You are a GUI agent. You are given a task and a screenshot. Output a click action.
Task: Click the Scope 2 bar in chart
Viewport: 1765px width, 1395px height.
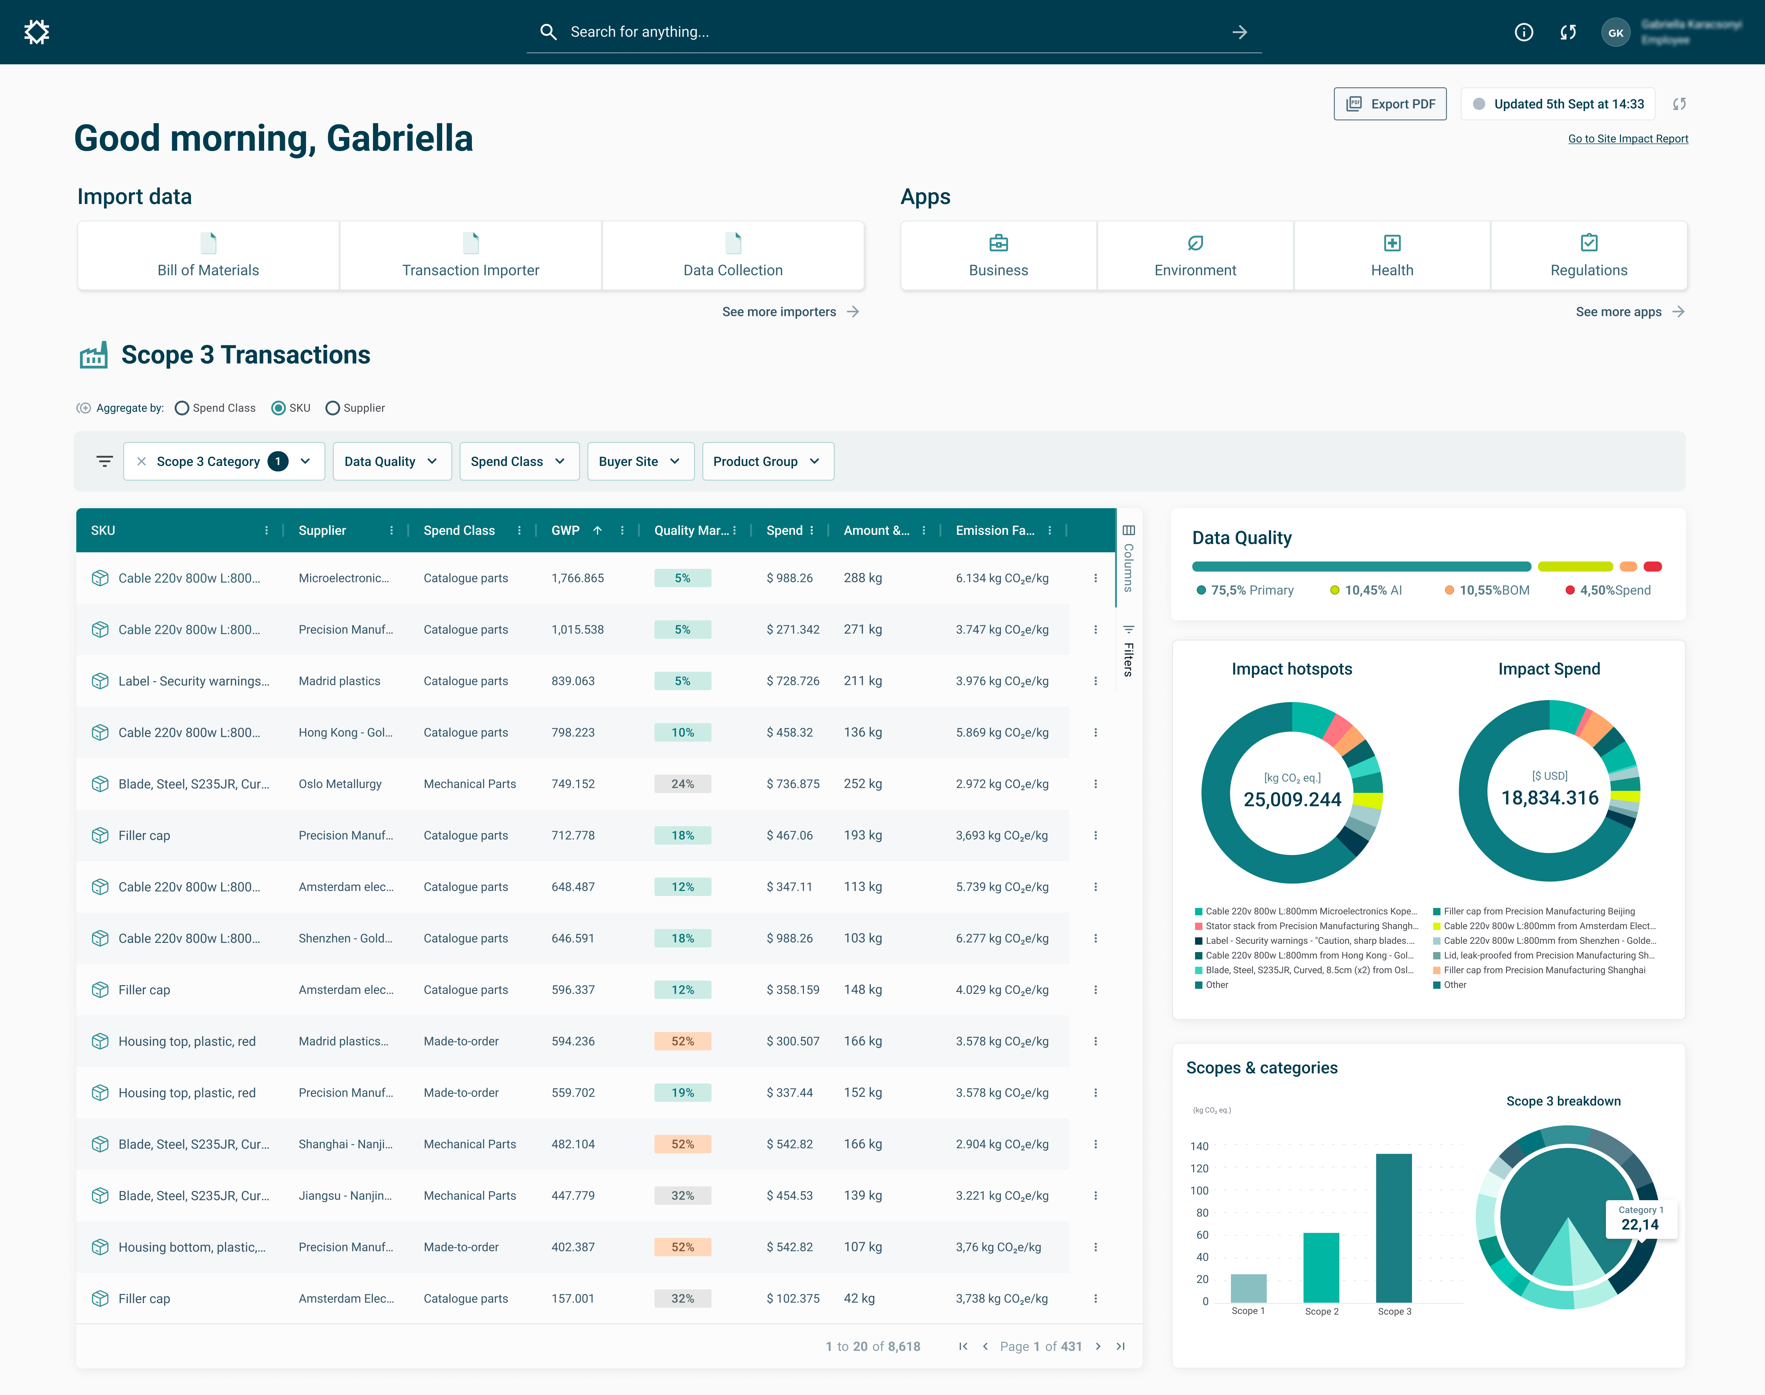click(x=1321, y=1268)
